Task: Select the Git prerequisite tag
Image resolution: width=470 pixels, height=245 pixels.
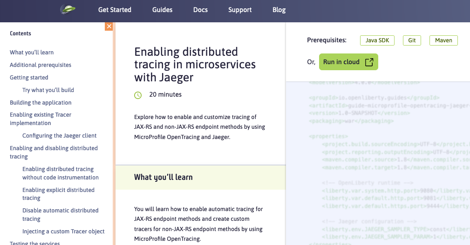Action: pyautogui.click(x=412, y=40)
